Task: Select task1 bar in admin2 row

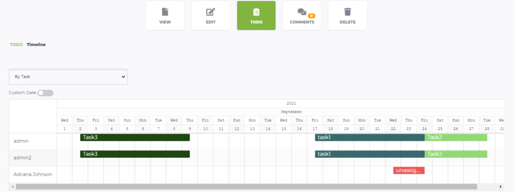Action: [x=370, y=154]
